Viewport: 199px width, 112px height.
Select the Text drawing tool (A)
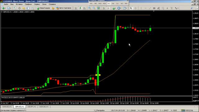click(167, 8)
